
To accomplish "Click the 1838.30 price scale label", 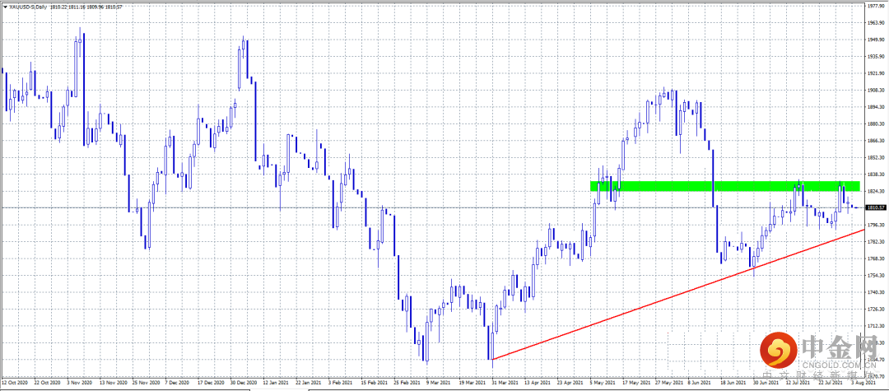I will point(876,175).
